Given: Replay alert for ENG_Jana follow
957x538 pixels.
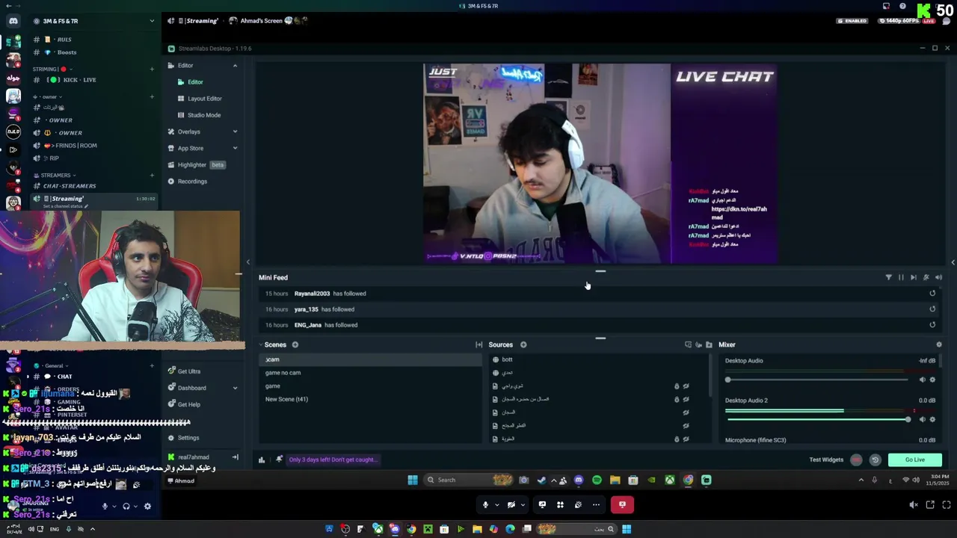Looking at the screenshot, I should [932, 325].
